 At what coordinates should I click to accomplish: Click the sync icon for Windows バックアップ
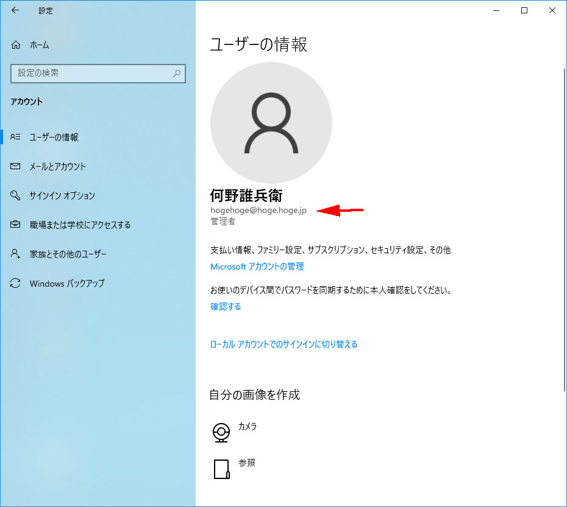(x=16, y=283)
